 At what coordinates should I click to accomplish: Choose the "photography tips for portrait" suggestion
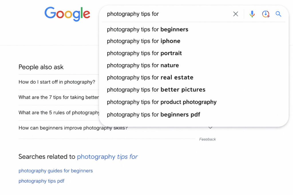(x=144, y=53)
